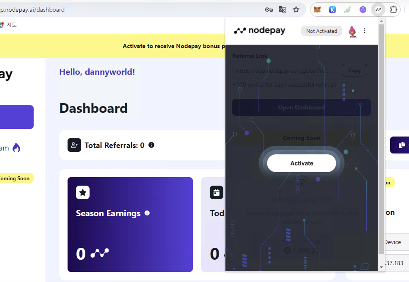Open the 지도 bookmark

pos(9,24)
